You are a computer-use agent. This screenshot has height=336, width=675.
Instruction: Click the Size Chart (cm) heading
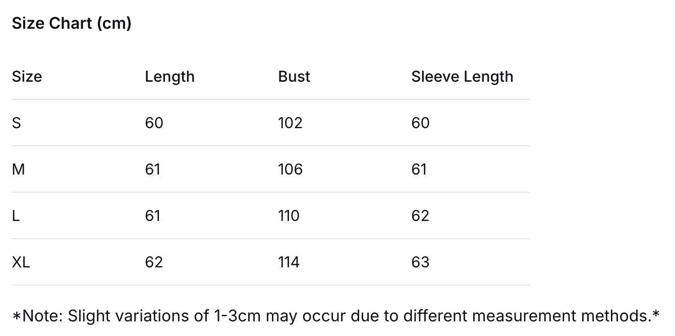pos(72,23)
